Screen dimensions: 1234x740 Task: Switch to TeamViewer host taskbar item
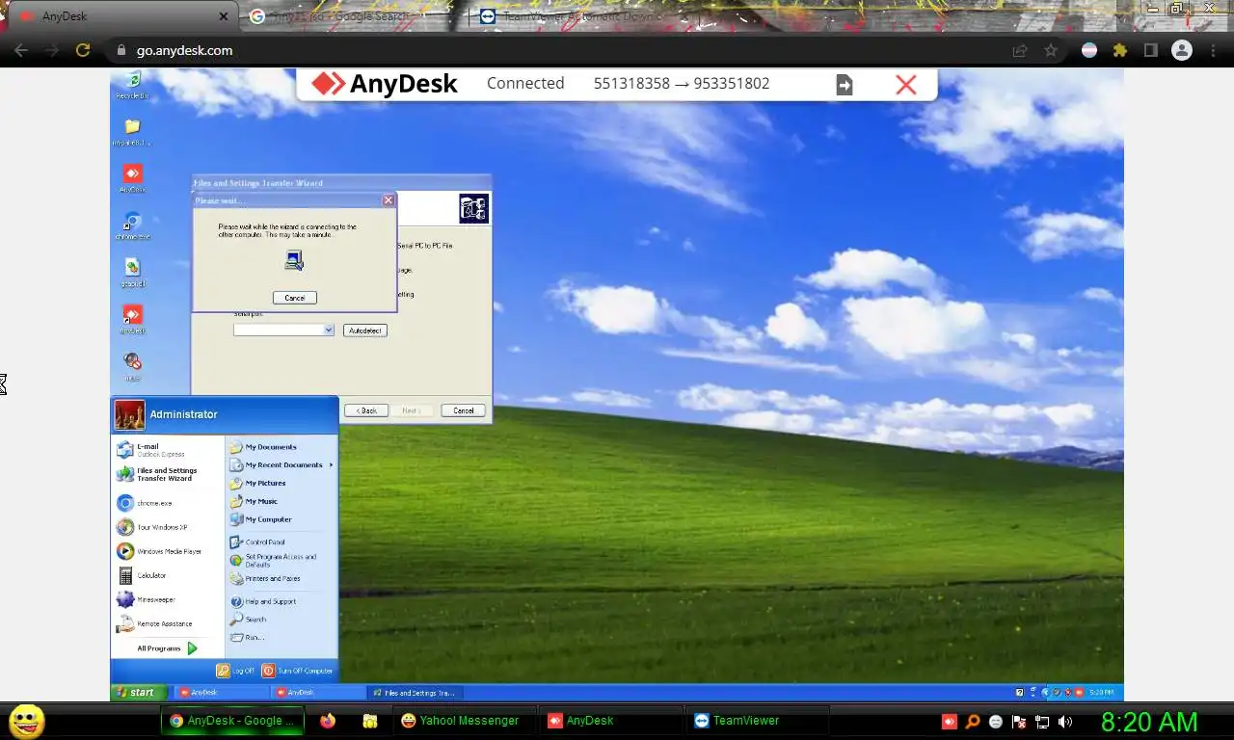coord(758,720)
